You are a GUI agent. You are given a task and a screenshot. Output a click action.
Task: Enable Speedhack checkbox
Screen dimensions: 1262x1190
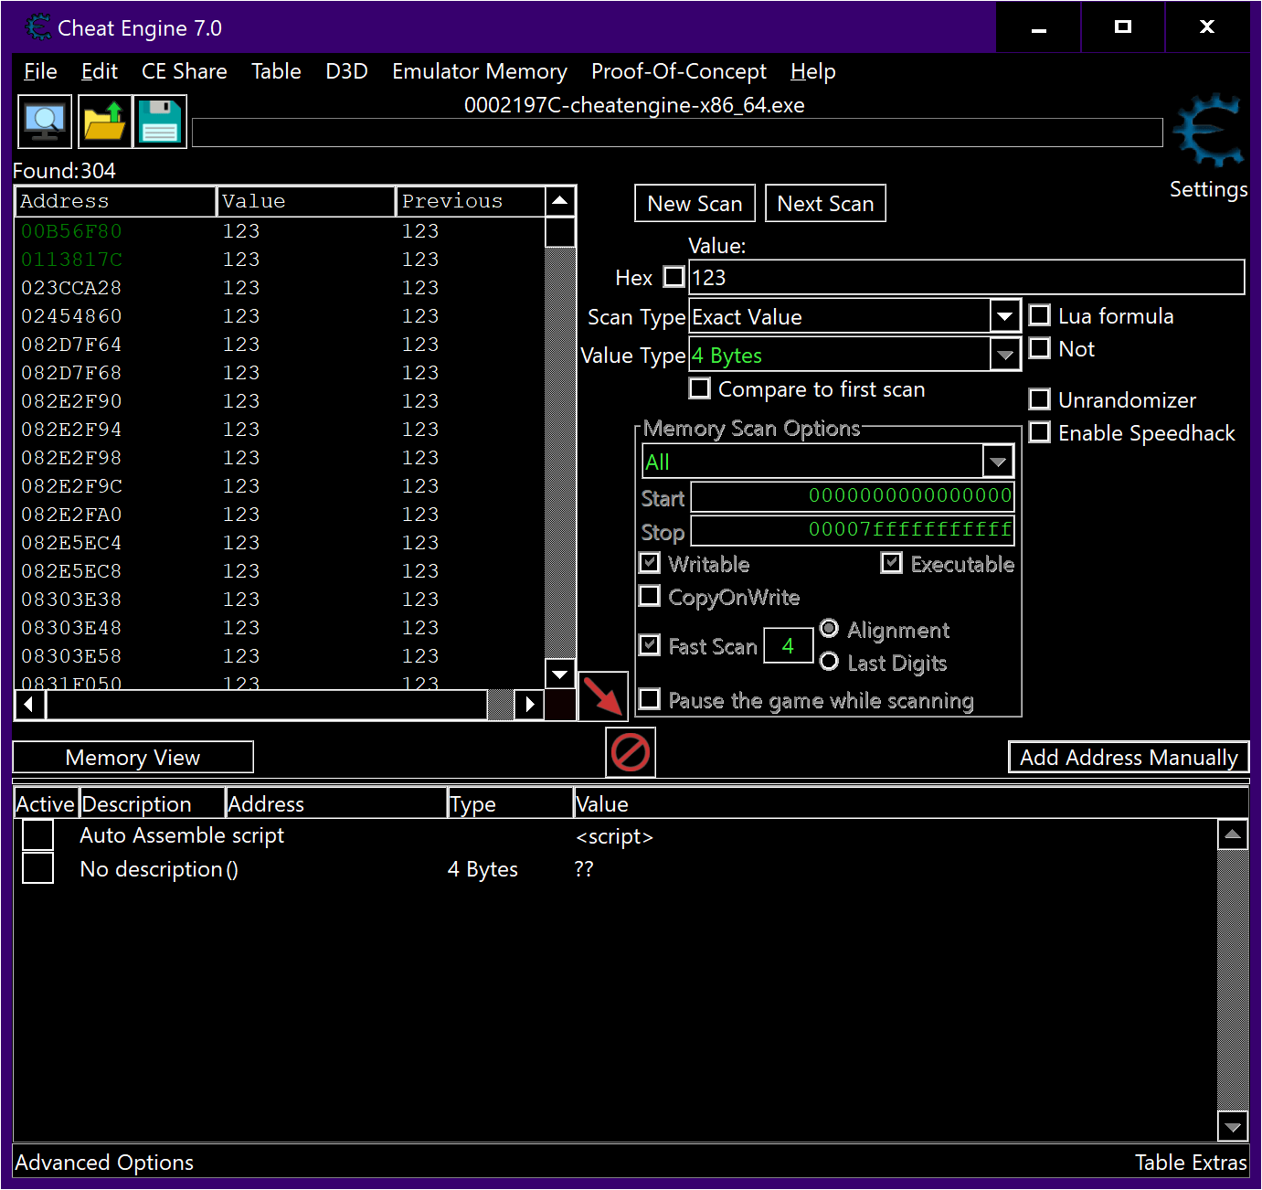1039,432
